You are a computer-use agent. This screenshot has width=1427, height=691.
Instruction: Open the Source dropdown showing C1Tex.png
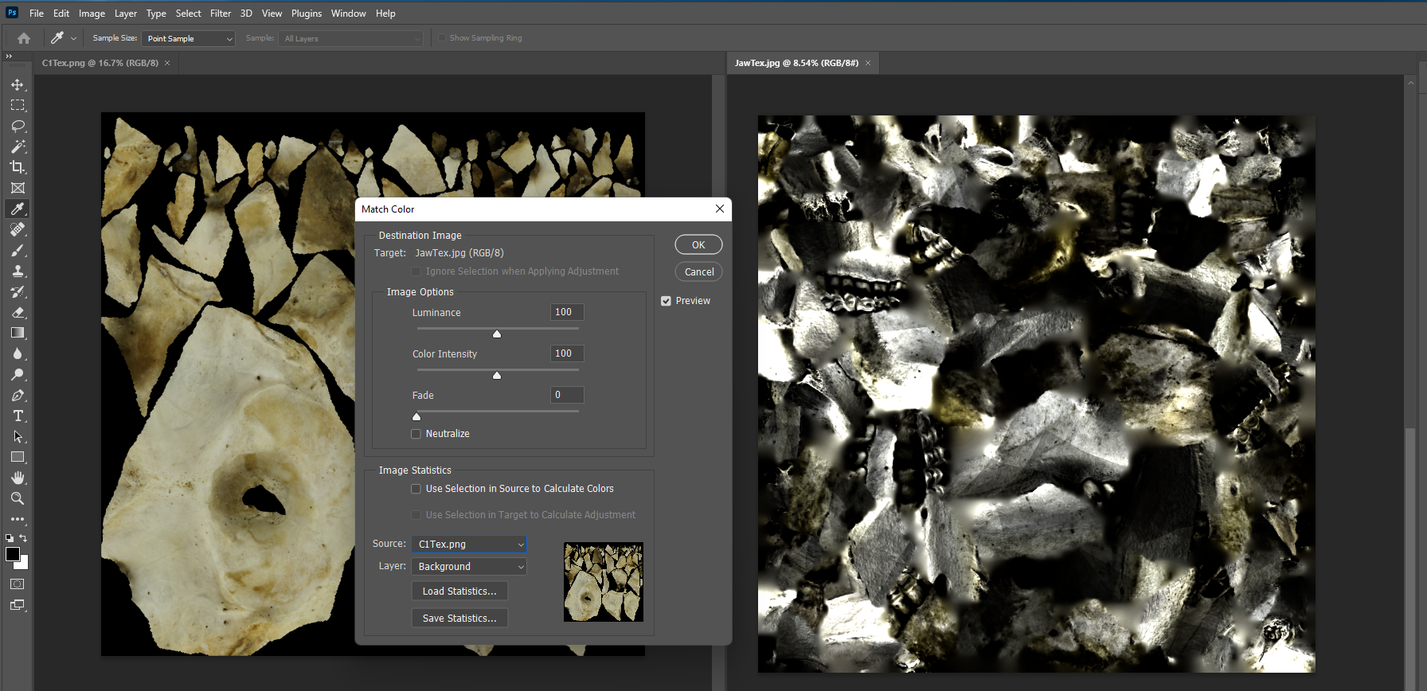[x=469, y=545]
